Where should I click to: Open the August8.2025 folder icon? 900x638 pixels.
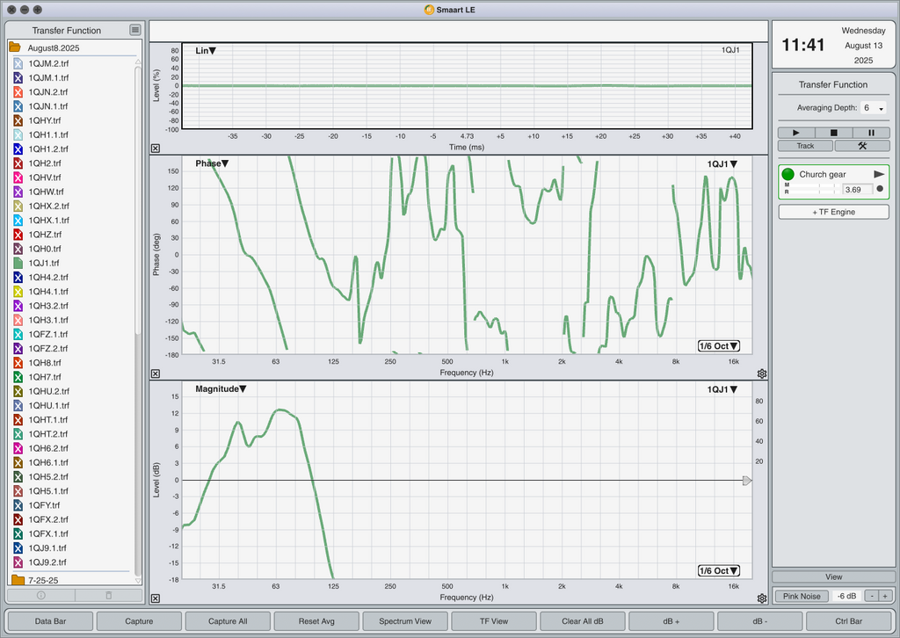[15, 47]
